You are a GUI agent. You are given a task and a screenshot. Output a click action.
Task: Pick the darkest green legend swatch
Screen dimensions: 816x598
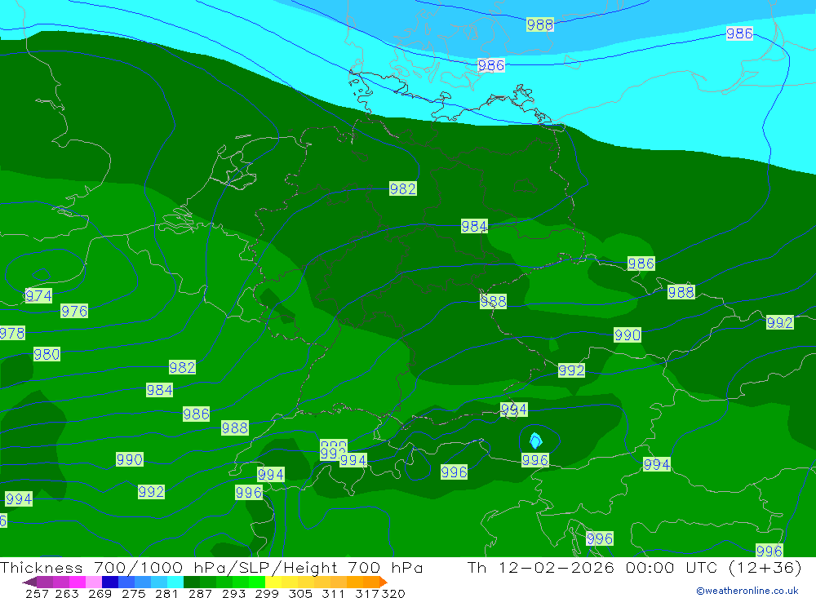(192, 582)
